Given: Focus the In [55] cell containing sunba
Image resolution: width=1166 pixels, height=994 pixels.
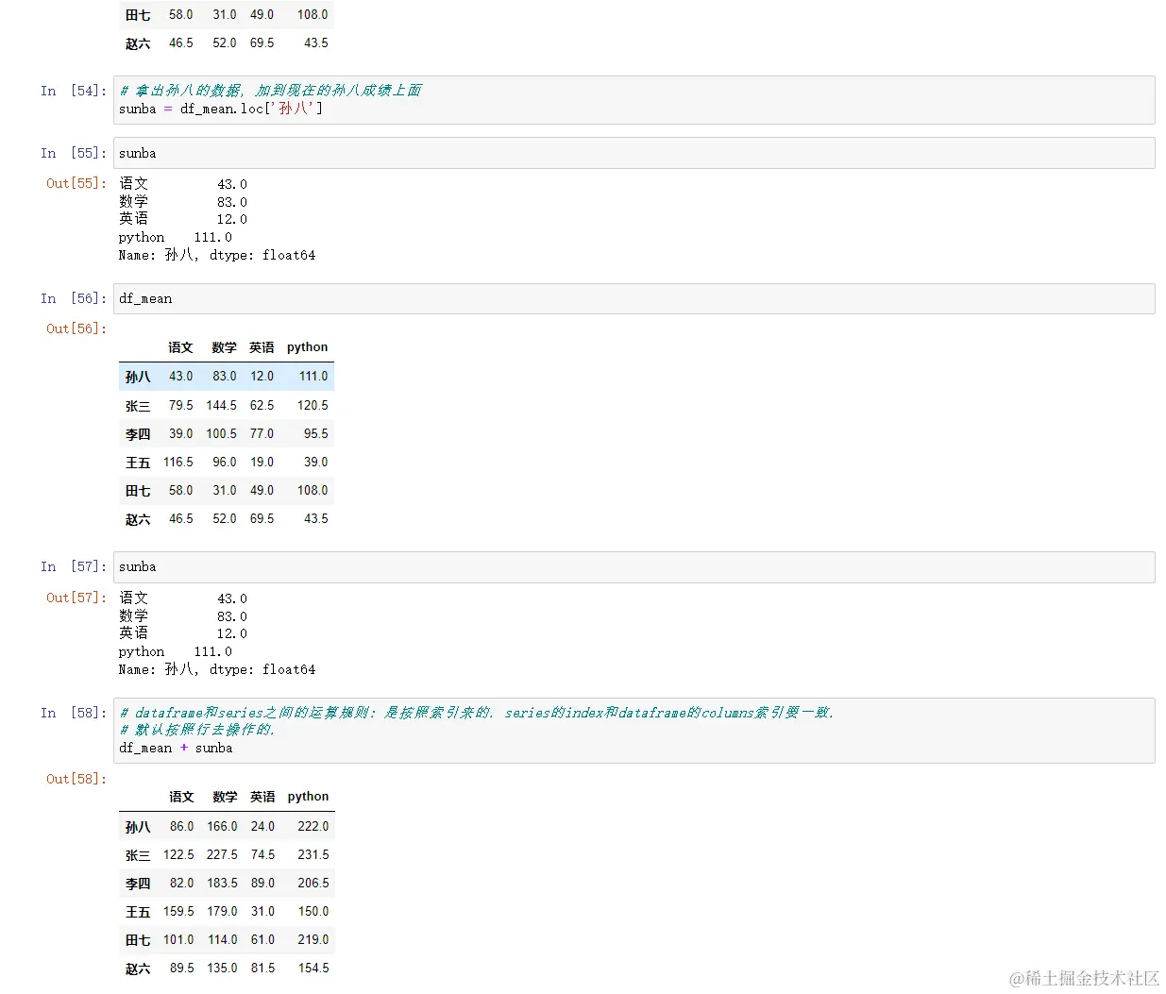Looking at the screenshot, I should point(634,153).
